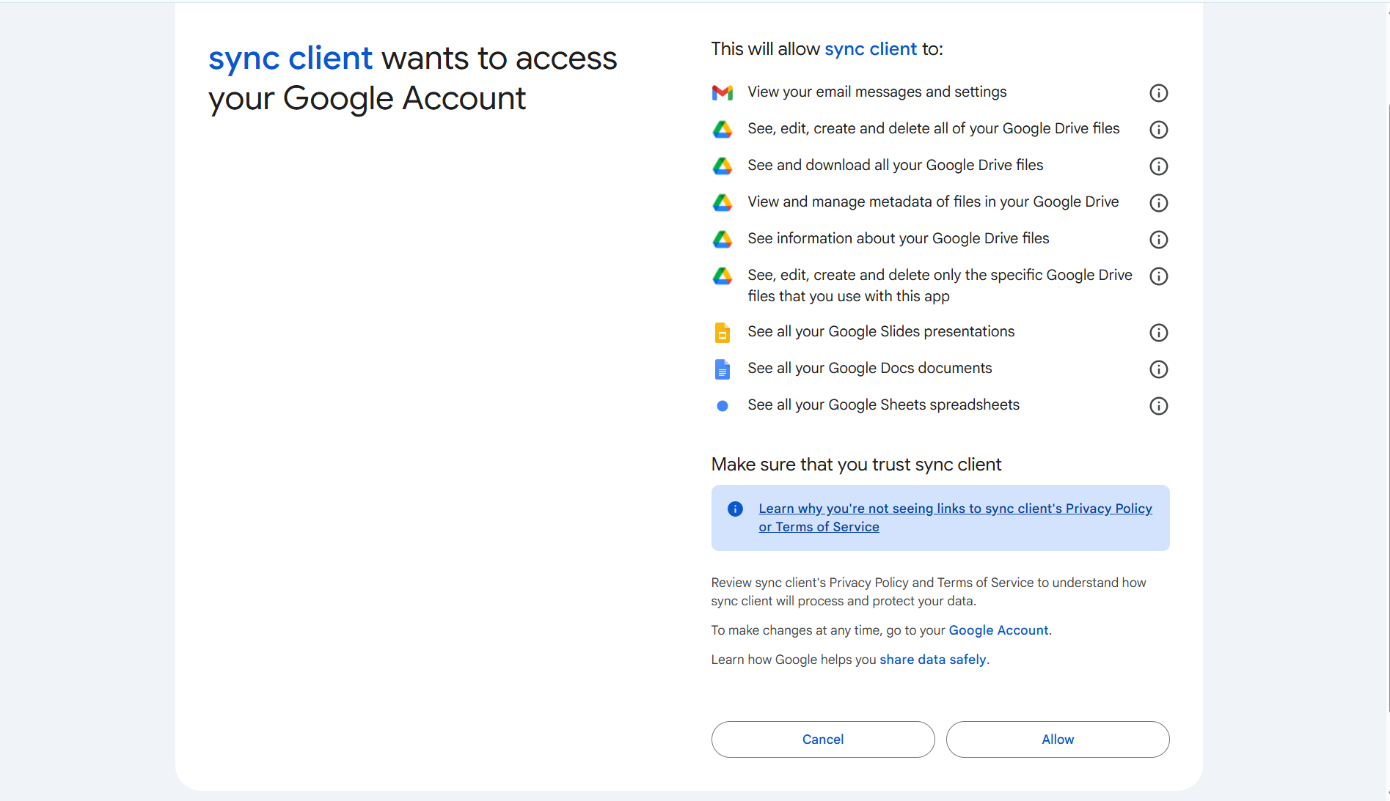Screen dimensions: 1390x801
Task: Click the Allow button
Action: [1057, 739]
